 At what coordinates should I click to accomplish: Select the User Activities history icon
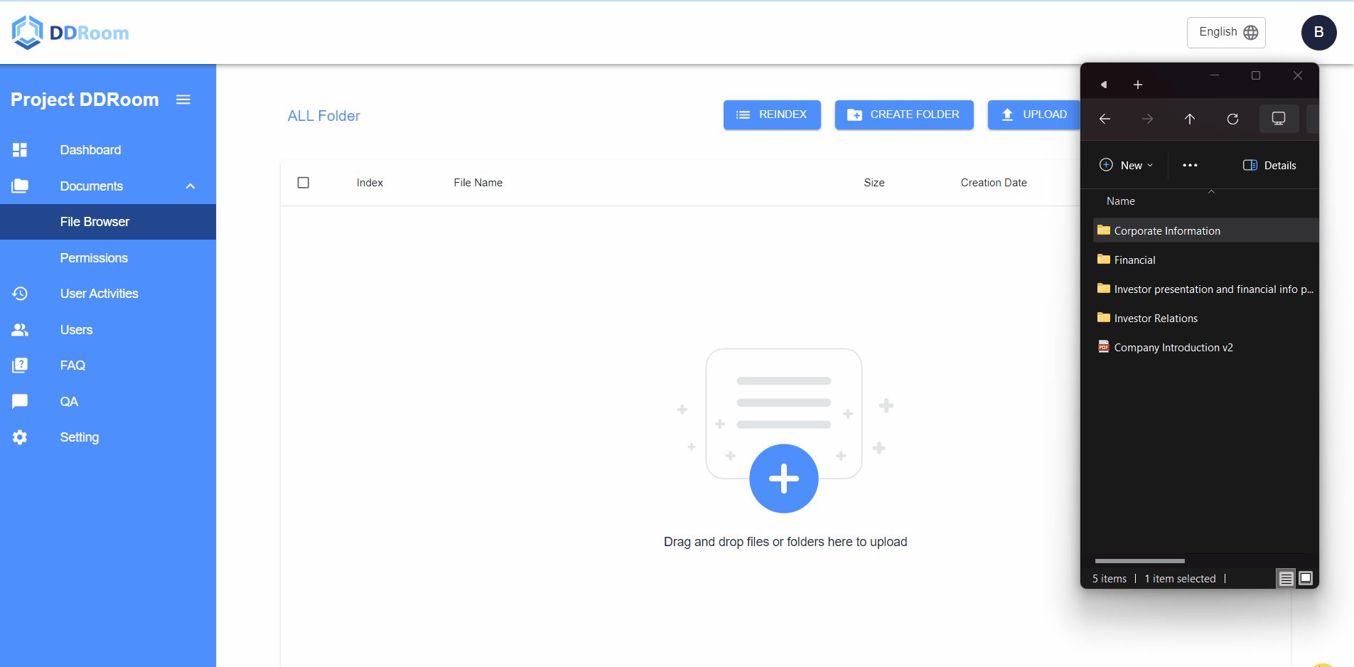[x=20, y=293]
